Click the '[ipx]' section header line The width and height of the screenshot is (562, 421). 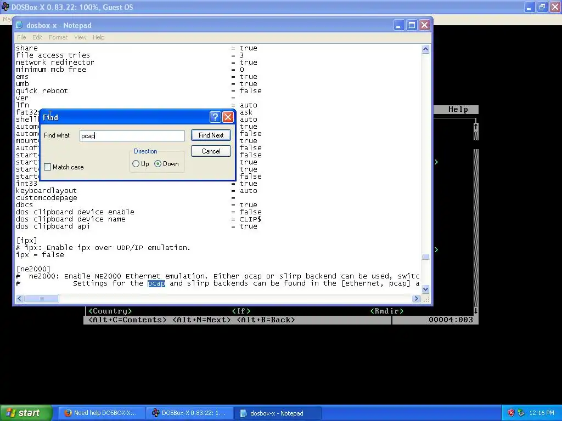click(x=26, y=240)
